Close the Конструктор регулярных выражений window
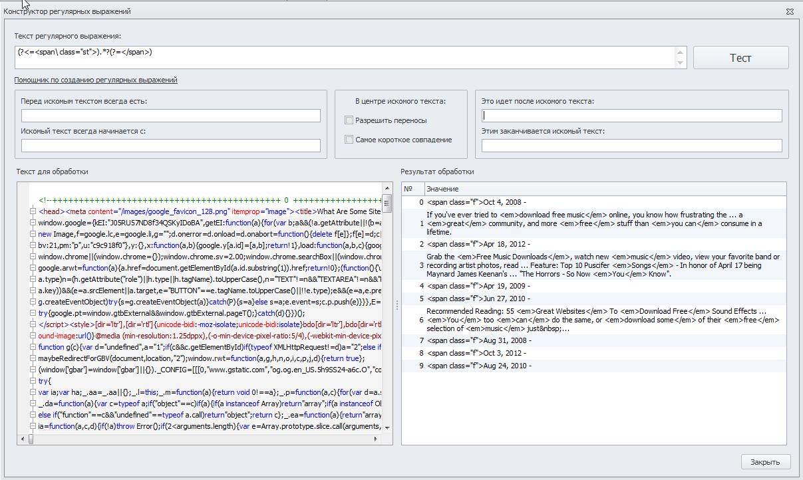Image resolution: width=803 pixels, height=480 pixels. pyautogui.click(x=790, y=11)
